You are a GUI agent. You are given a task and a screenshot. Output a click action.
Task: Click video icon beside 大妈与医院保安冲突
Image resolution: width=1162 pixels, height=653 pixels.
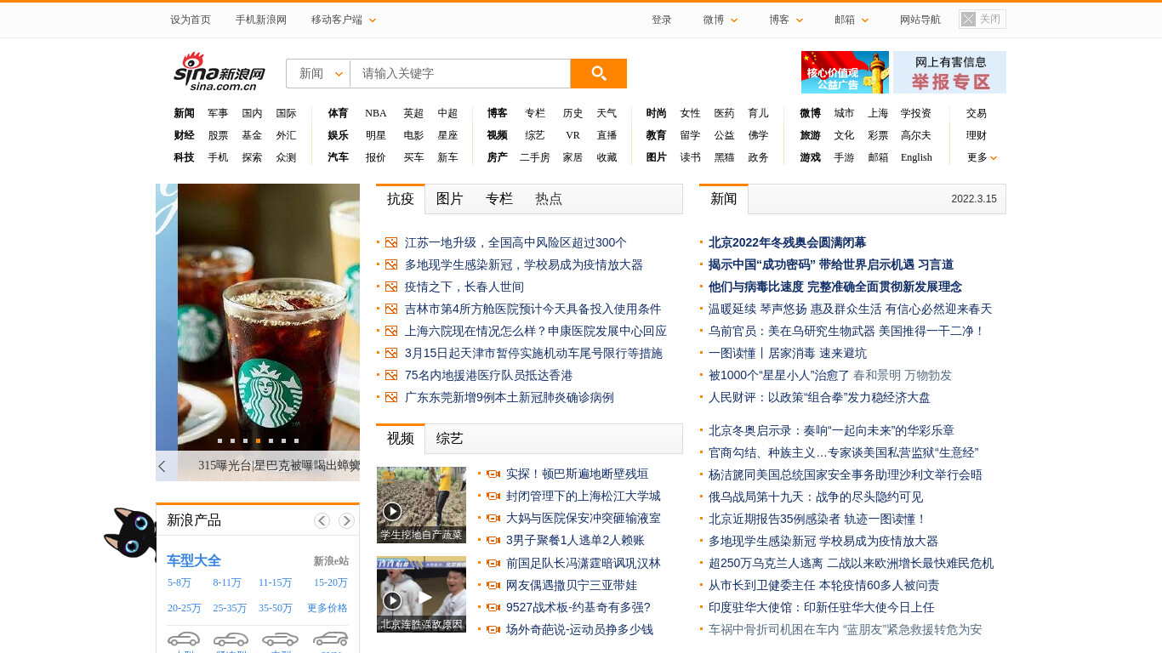493,518
